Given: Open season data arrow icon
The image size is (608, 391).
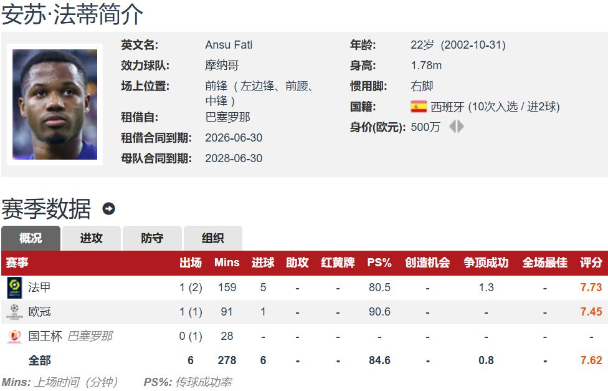Looking at the screenshot, I should [x=108, y=209].
